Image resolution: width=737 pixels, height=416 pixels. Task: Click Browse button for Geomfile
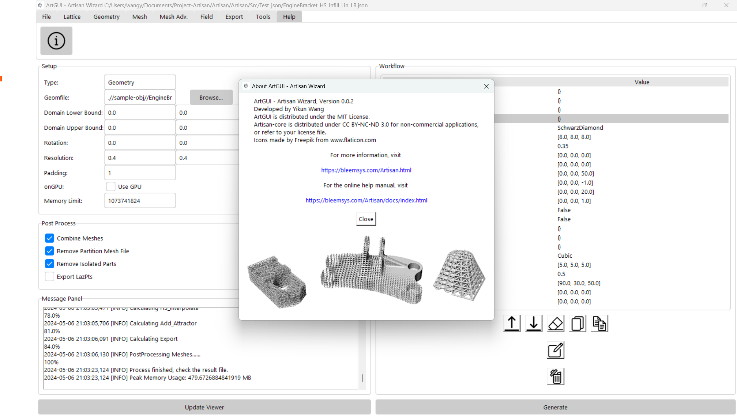[211, 98]
